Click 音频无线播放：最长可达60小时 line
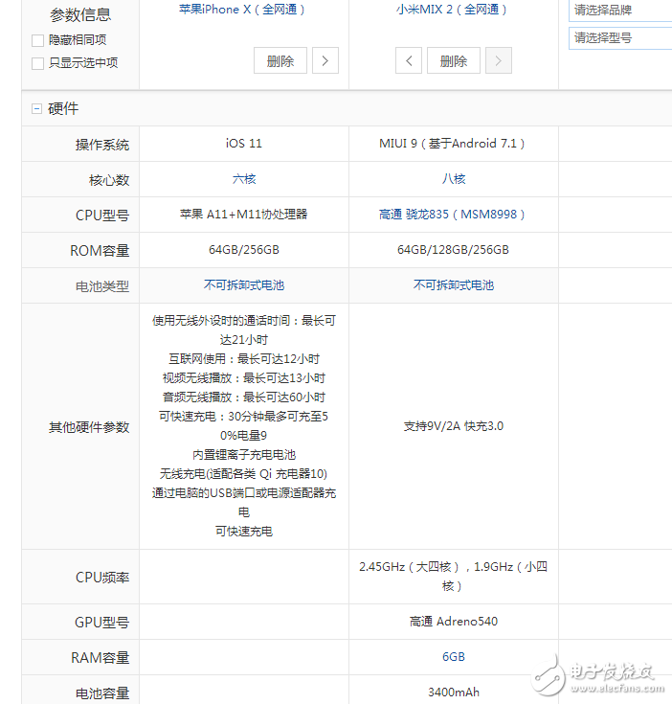 pyautogui.click(x=244, y=397)
